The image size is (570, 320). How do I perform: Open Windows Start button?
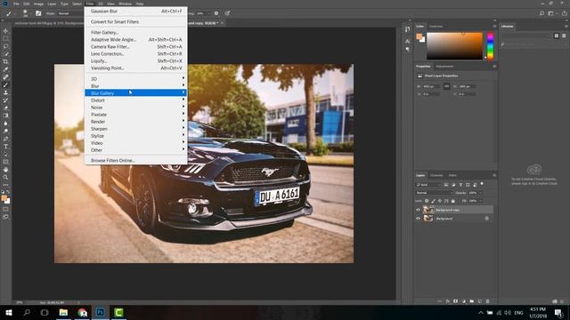8,312
